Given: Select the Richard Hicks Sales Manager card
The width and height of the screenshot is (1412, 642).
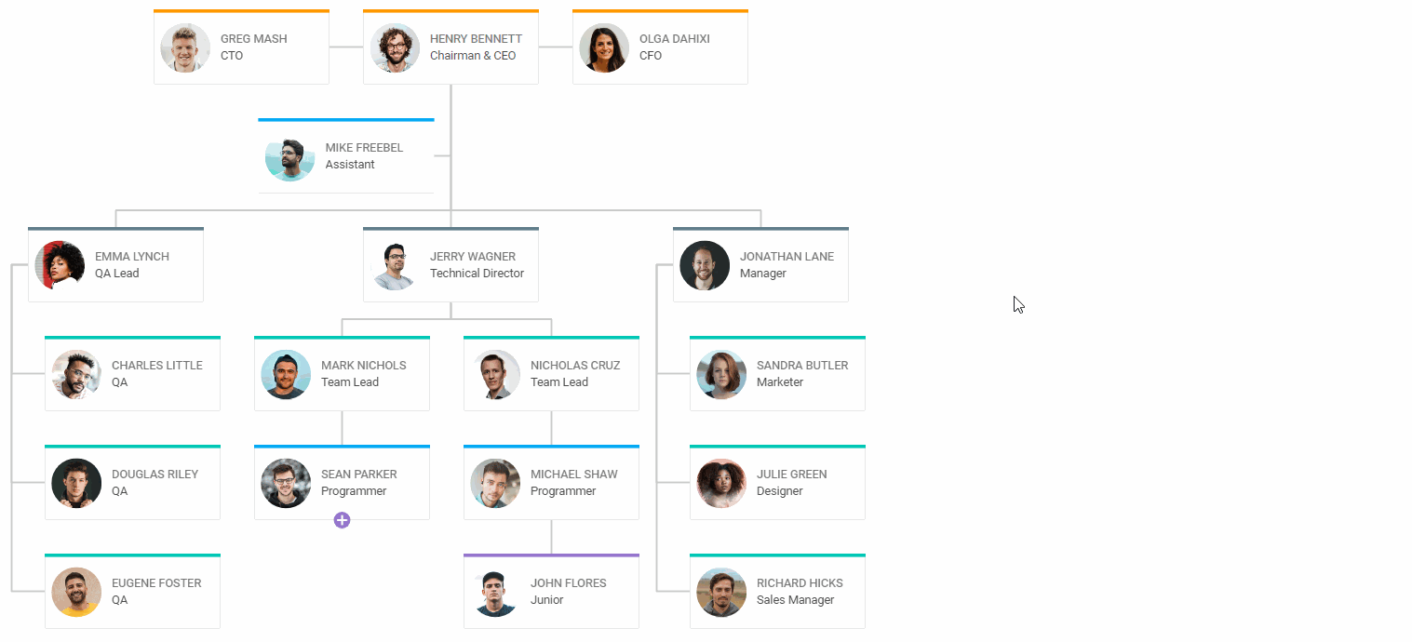Looking at the screenshot, I should (777, 592).
